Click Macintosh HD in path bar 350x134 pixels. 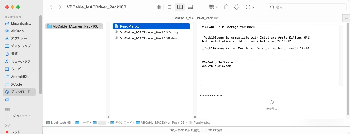point(59,123)
